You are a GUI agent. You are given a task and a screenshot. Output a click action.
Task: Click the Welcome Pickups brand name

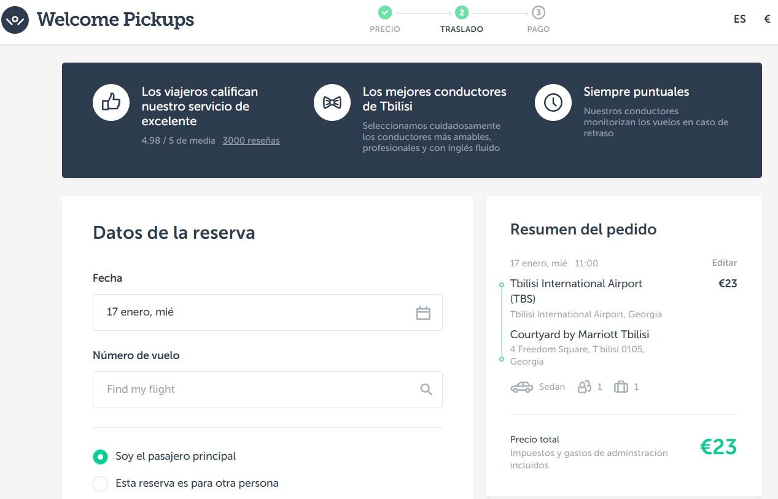(115, 20)
